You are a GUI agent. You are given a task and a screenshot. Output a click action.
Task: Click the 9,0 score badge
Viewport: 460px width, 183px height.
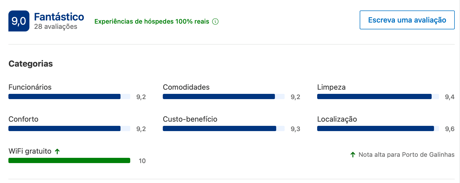[19, 21]
